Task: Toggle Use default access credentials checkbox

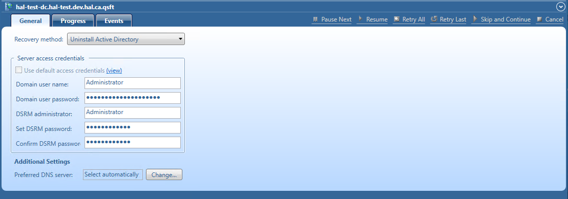Action: (19, 70)
